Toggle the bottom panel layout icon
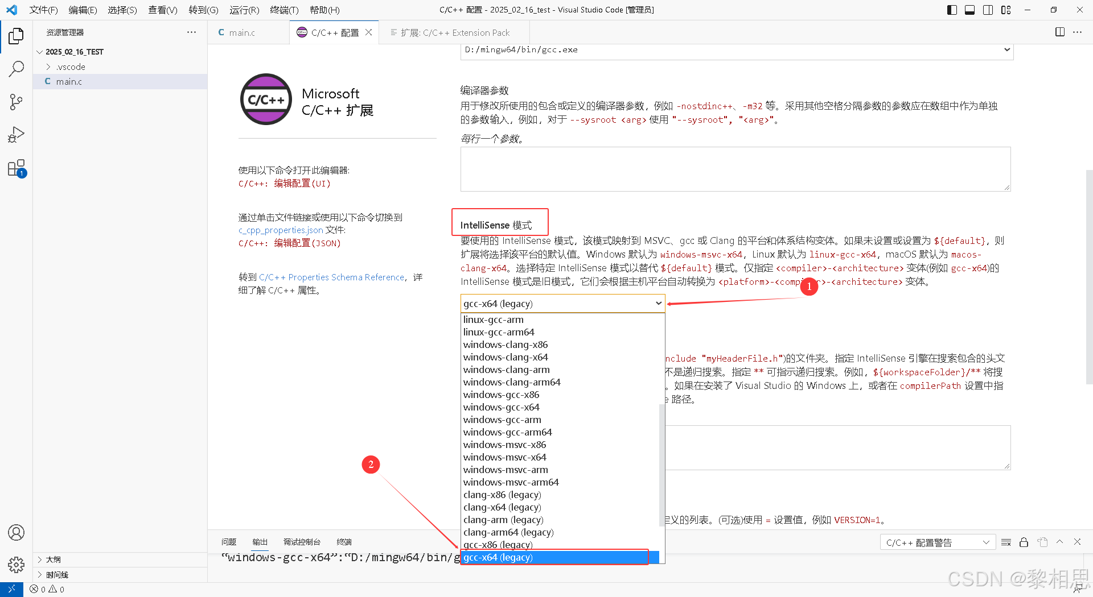 pos(970,10)
